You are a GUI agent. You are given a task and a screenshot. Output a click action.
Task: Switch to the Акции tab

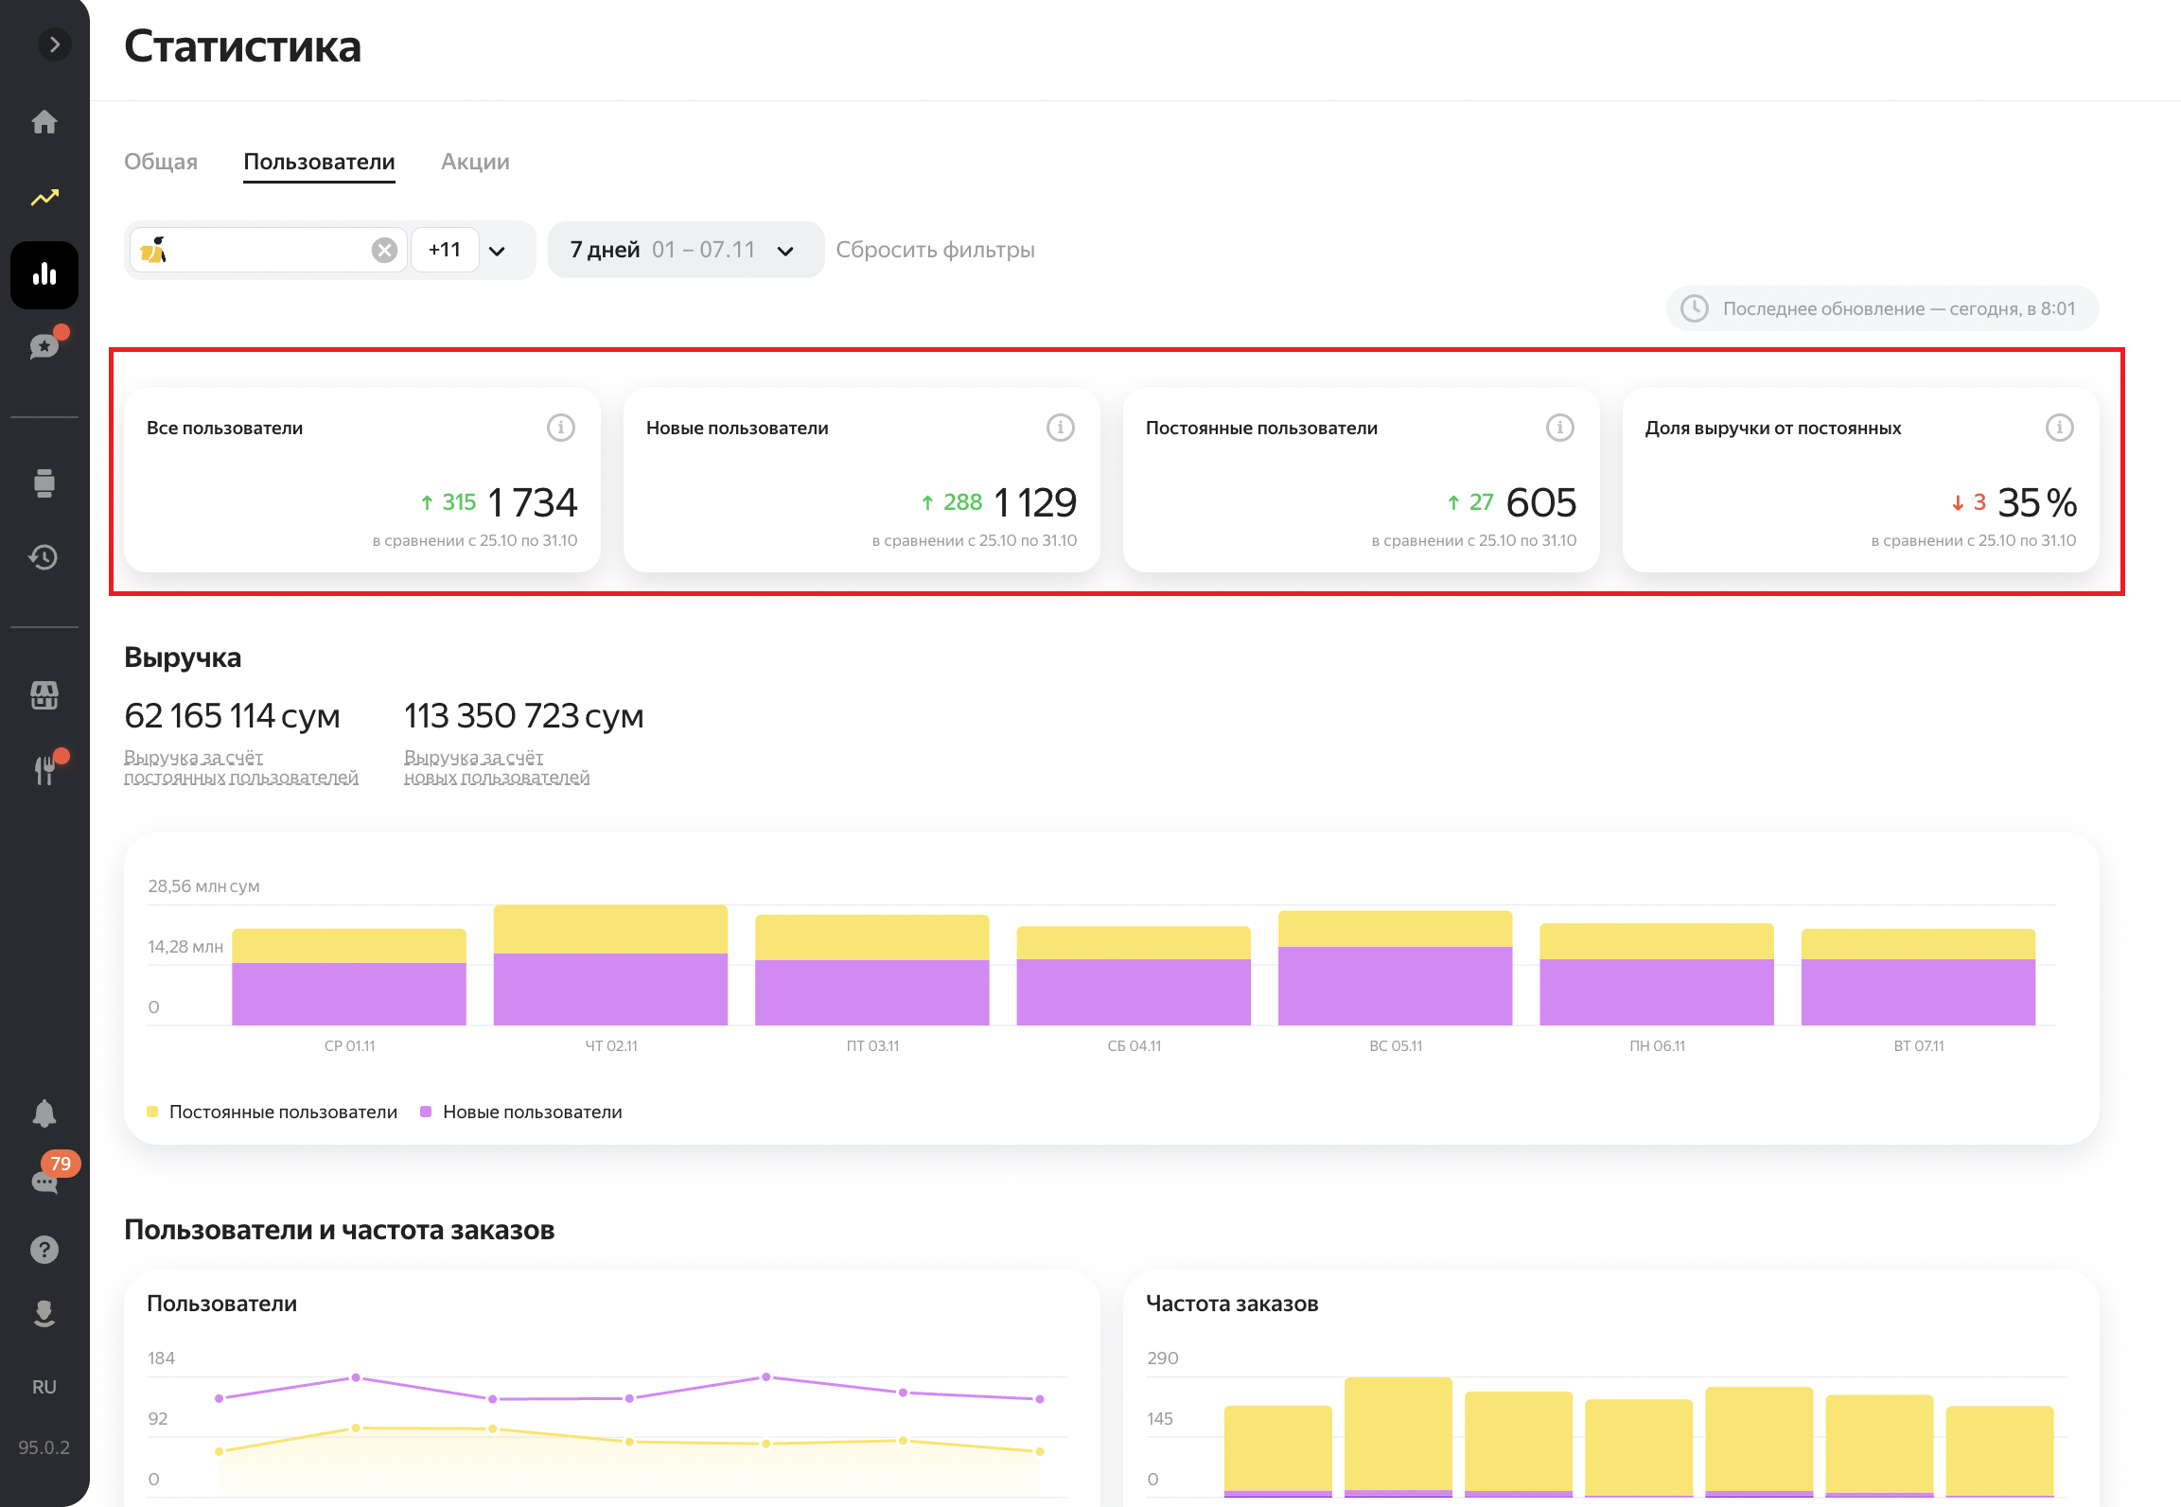[x=475, y=162]
